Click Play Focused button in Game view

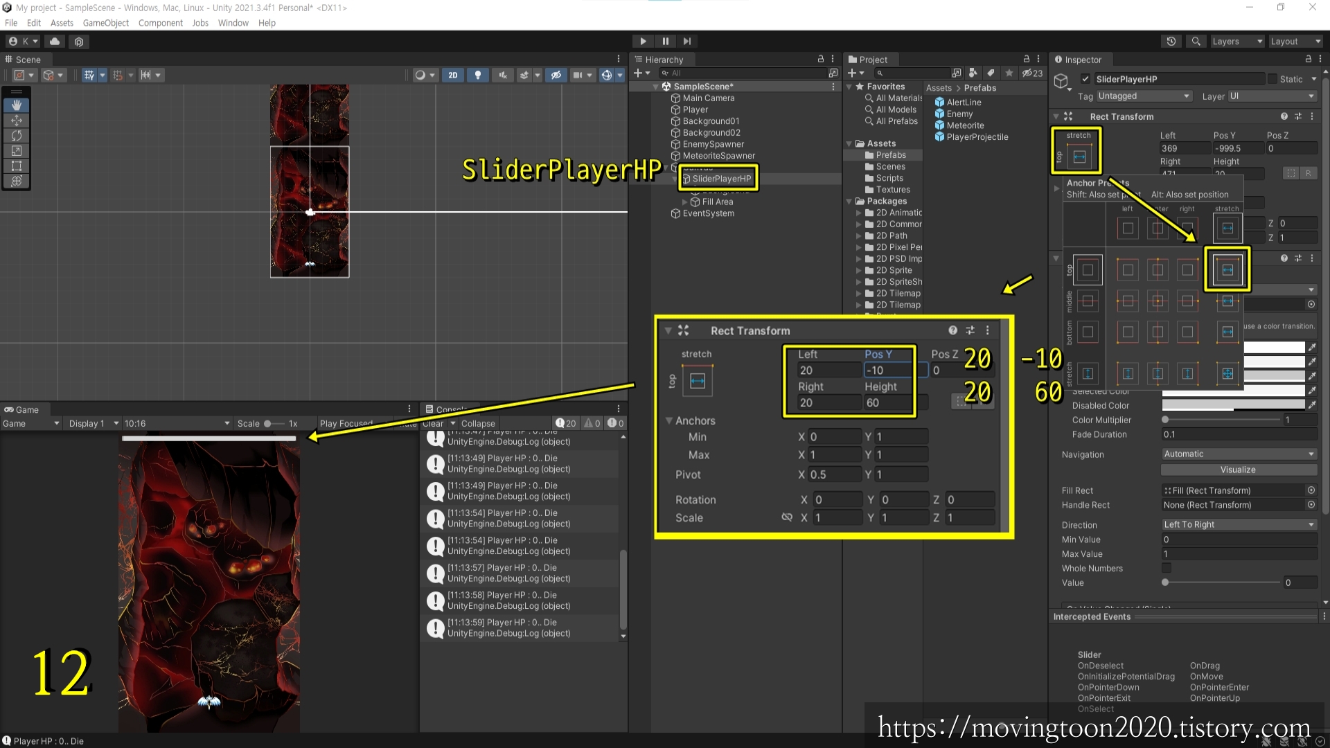click(346, 424)
